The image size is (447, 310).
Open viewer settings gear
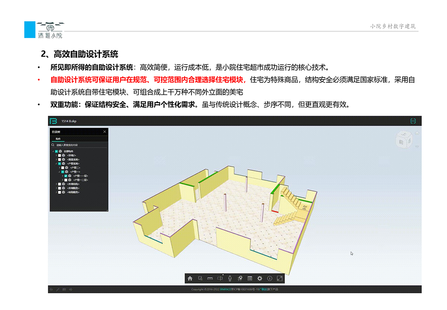260,278
